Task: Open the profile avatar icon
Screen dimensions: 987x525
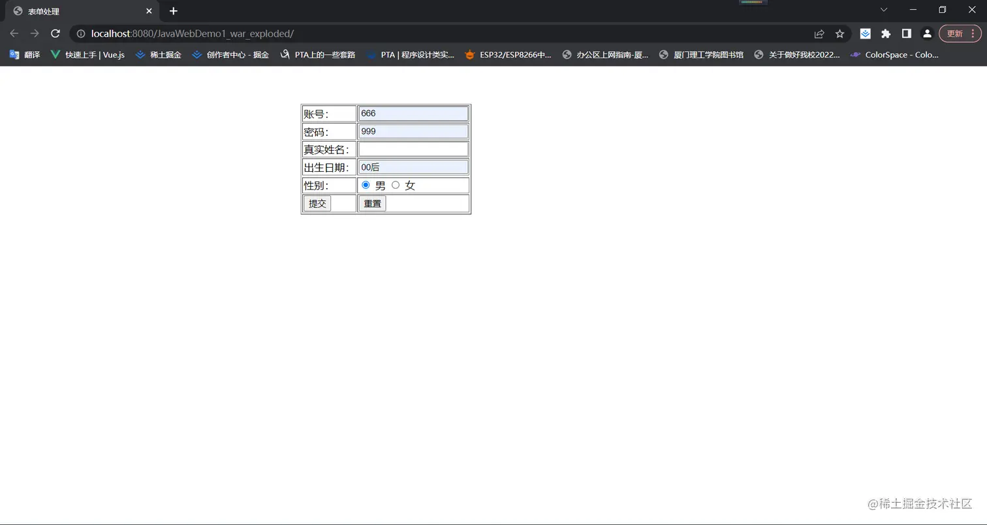Action: (927, 33)
